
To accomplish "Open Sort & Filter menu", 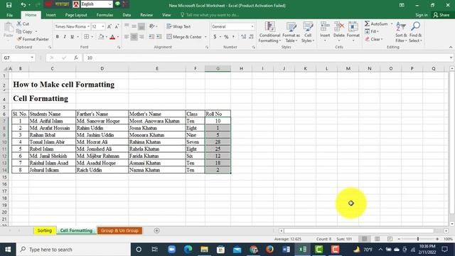I will (401, 32).
